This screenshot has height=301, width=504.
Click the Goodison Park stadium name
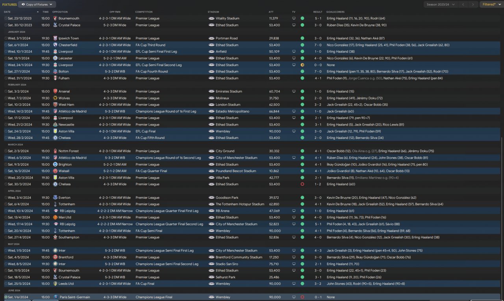pos(227,198)
